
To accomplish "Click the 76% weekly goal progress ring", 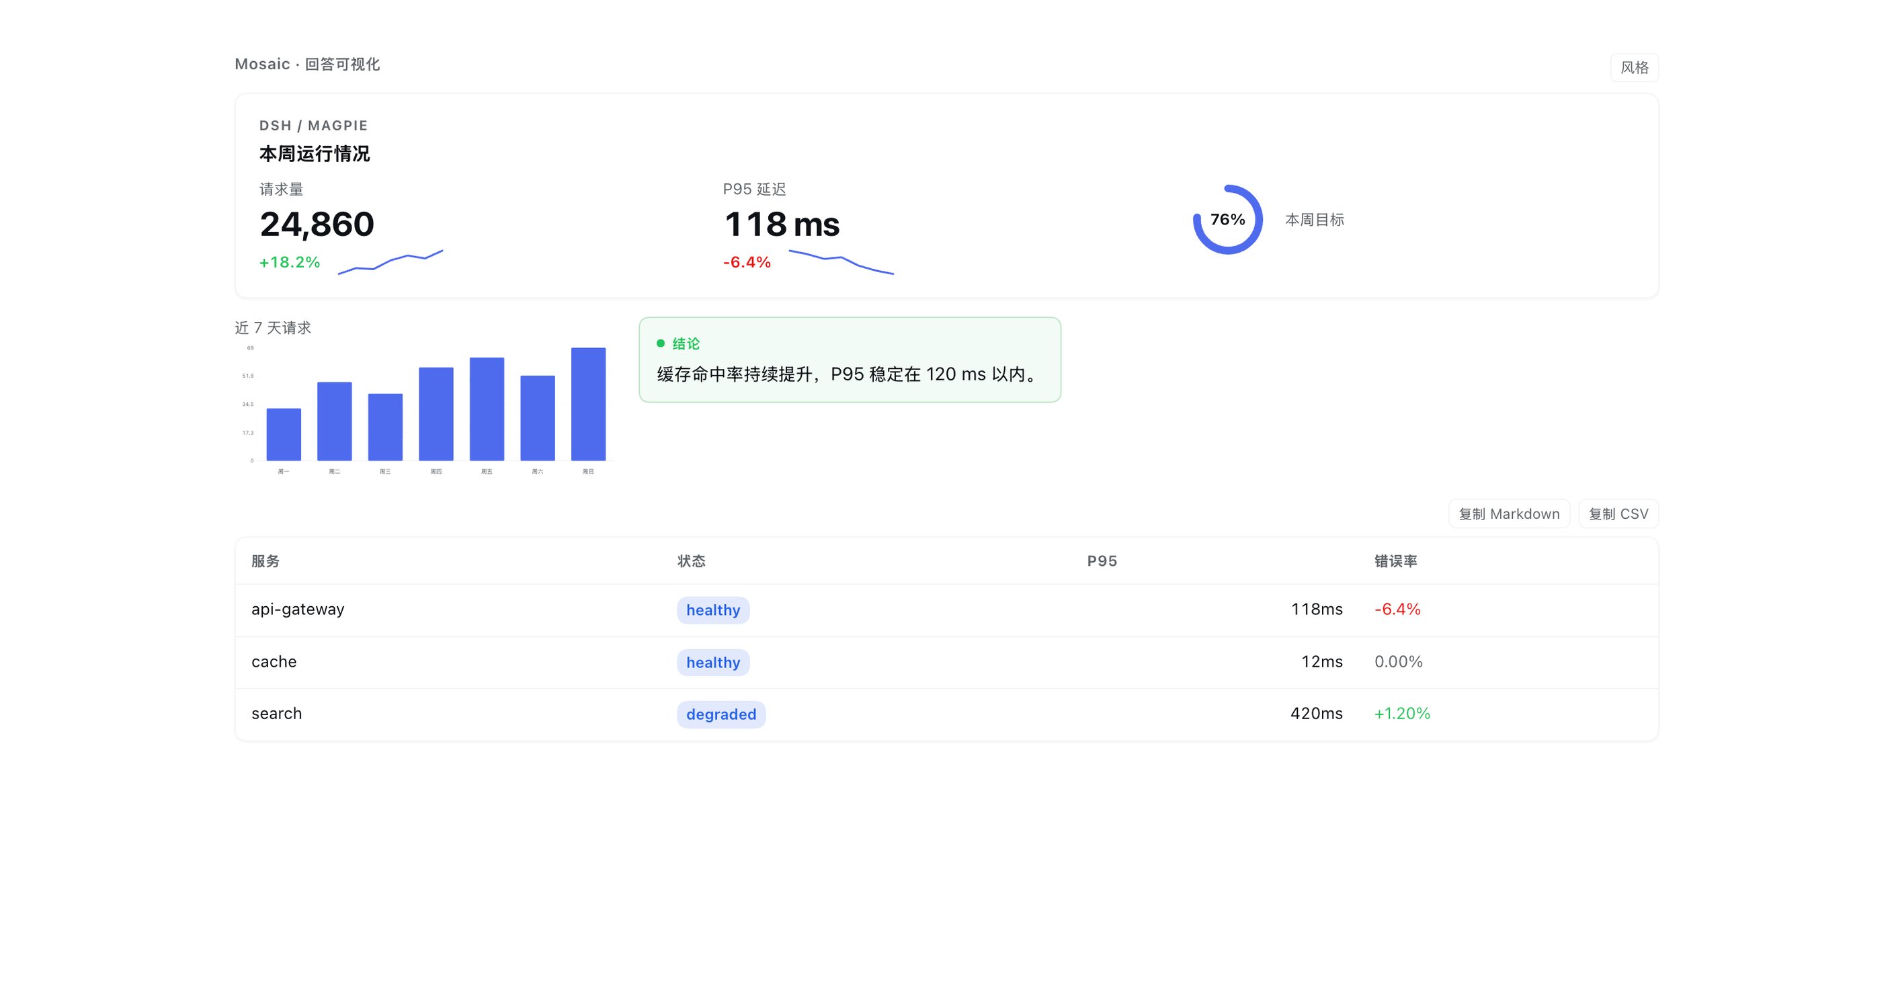I will (1227, 219).
